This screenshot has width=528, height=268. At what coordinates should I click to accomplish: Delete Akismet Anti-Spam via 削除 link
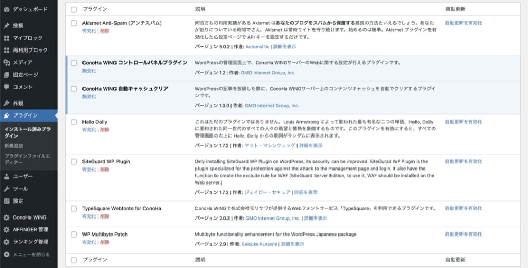pyautogui.click(x=105, y=31)
